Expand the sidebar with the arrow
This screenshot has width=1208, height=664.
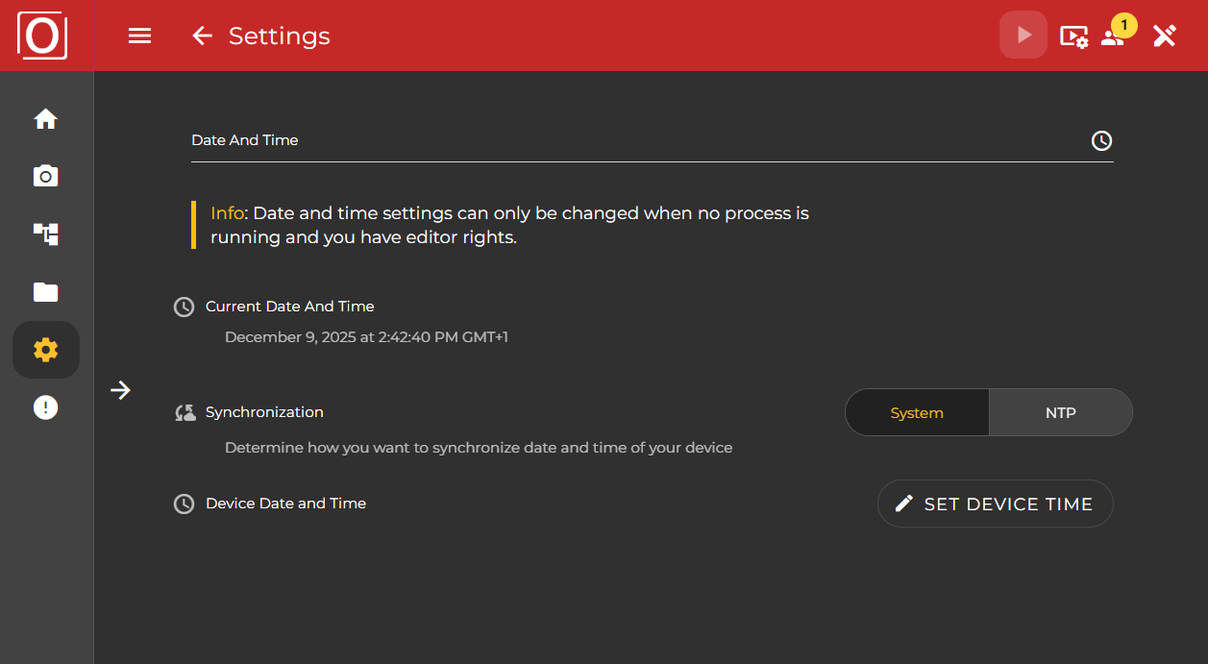(120, 390)
